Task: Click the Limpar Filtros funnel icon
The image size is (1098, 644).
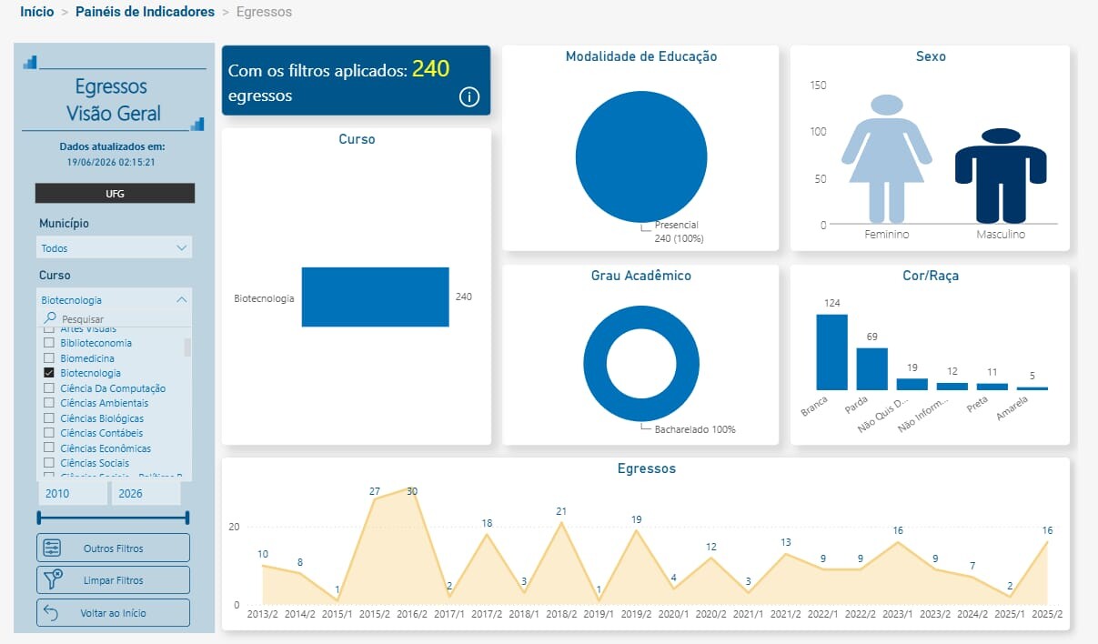Action: coord(53,579)
